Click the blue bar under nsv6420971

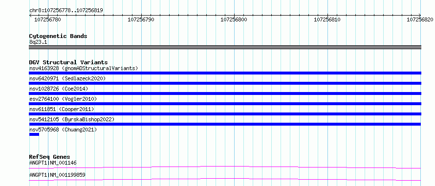(x=225, y=83)
